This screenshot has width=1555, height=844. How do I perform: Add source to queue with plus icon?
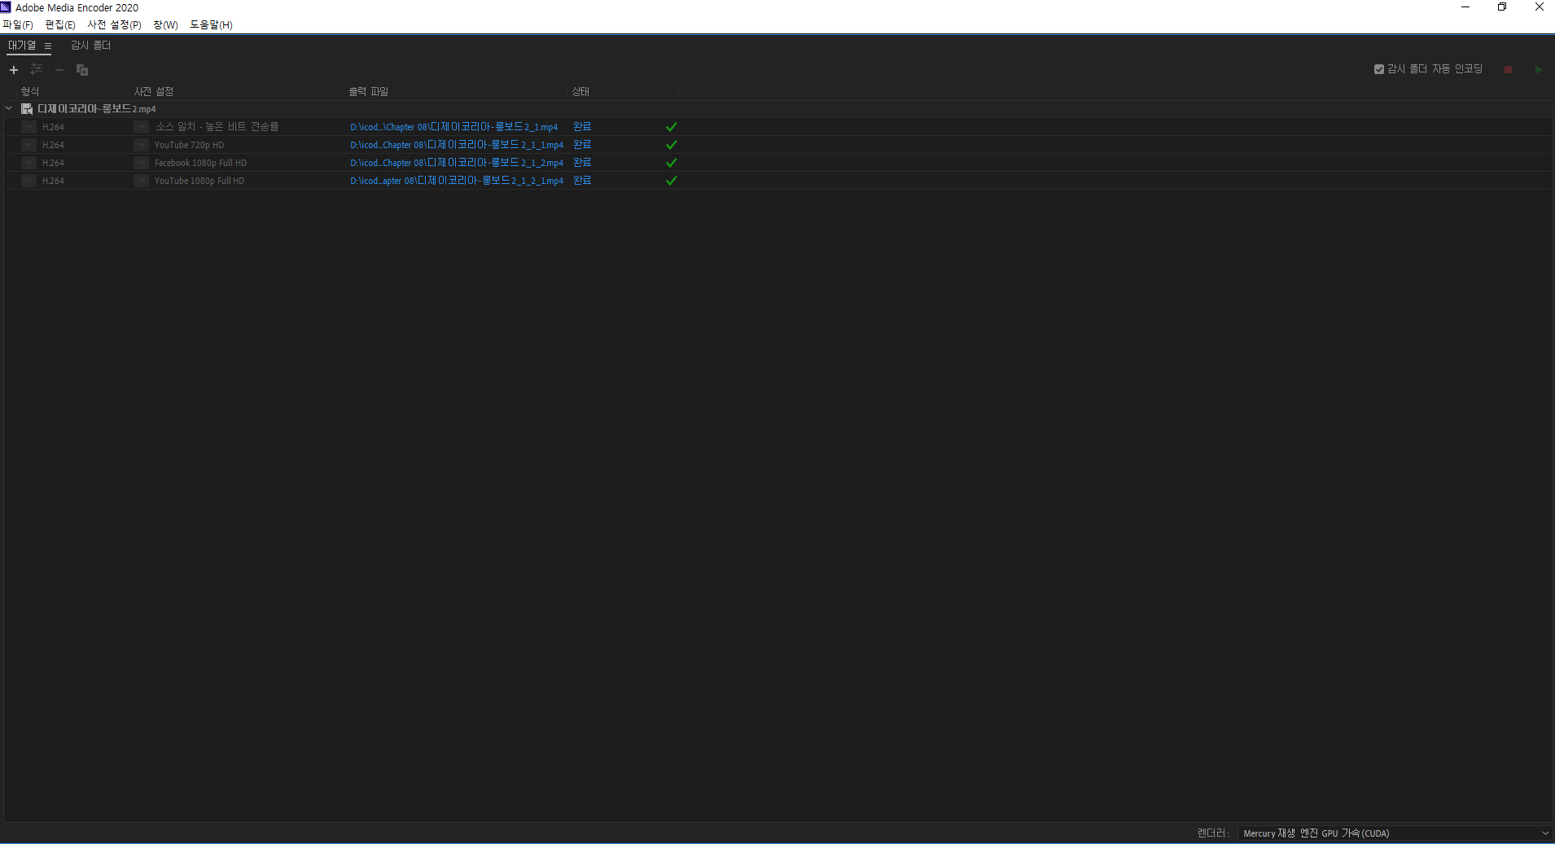[14, 70]
